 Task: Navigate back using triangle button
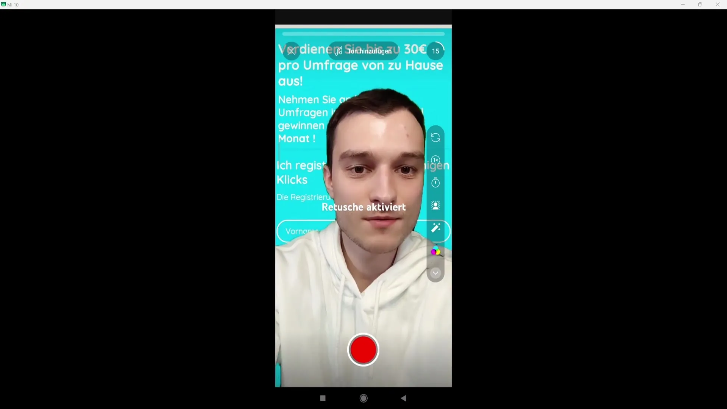[404, 398]
